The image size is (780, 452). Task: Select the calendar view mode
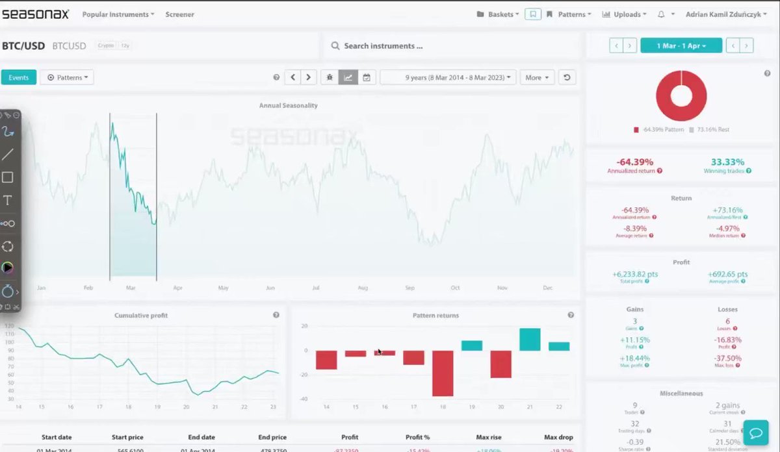pos(367,77)
